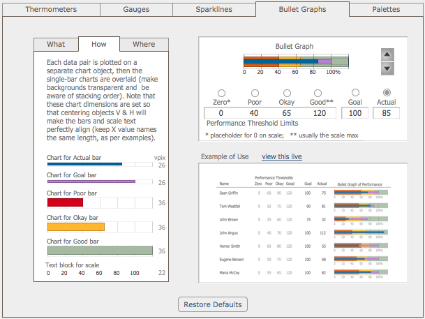The image size is (425, 319).
Task: Click the Chart for Good bar label
Action: 73,242
